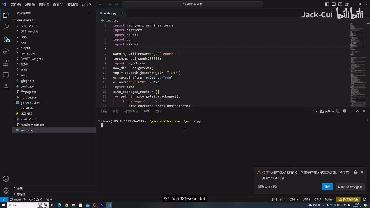
Task: Click the GPT-SoVITS command center search box
Action: (192, 4)
